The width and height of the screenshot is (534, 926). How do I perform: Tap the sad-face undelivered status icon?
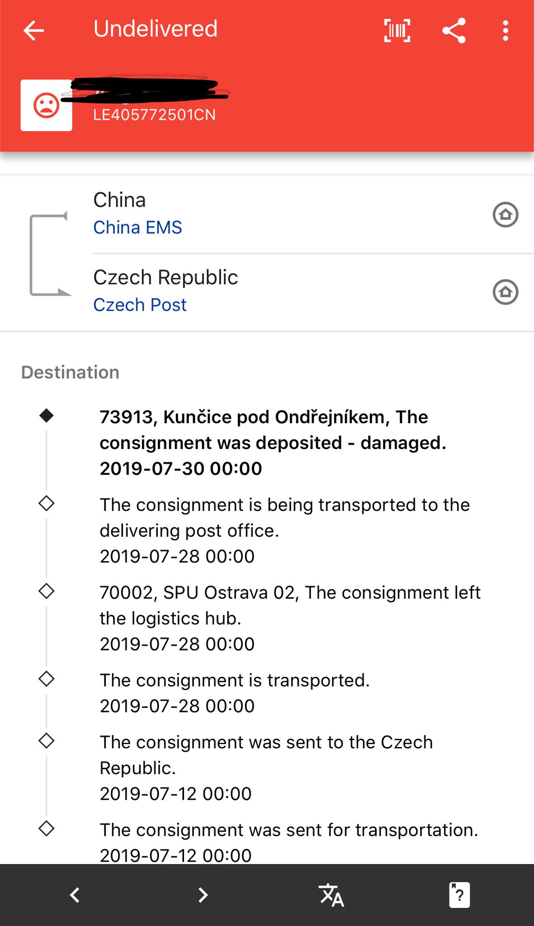click(46, 105)
